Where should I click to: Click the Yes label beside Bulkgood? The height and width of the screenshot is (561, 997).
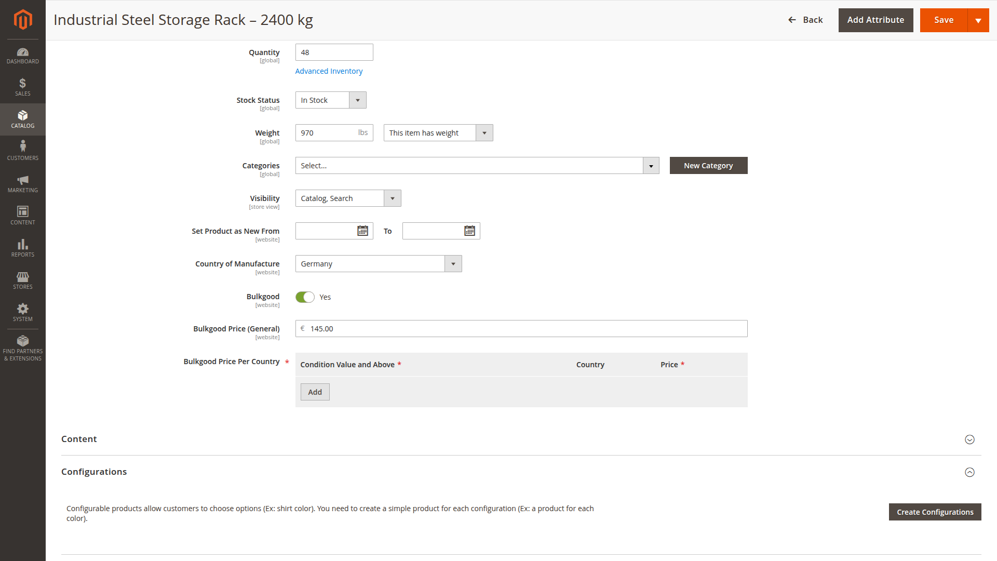click(x=325, y=297)
